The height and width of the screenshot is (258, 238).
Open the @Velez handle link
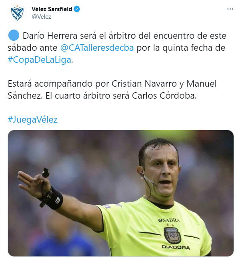pos(41,17)
